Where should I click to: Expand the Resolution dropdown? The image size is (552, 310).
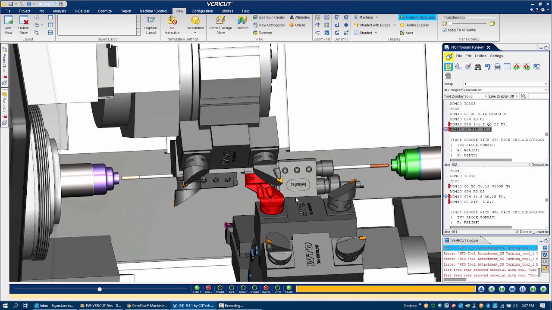point(195,33)
